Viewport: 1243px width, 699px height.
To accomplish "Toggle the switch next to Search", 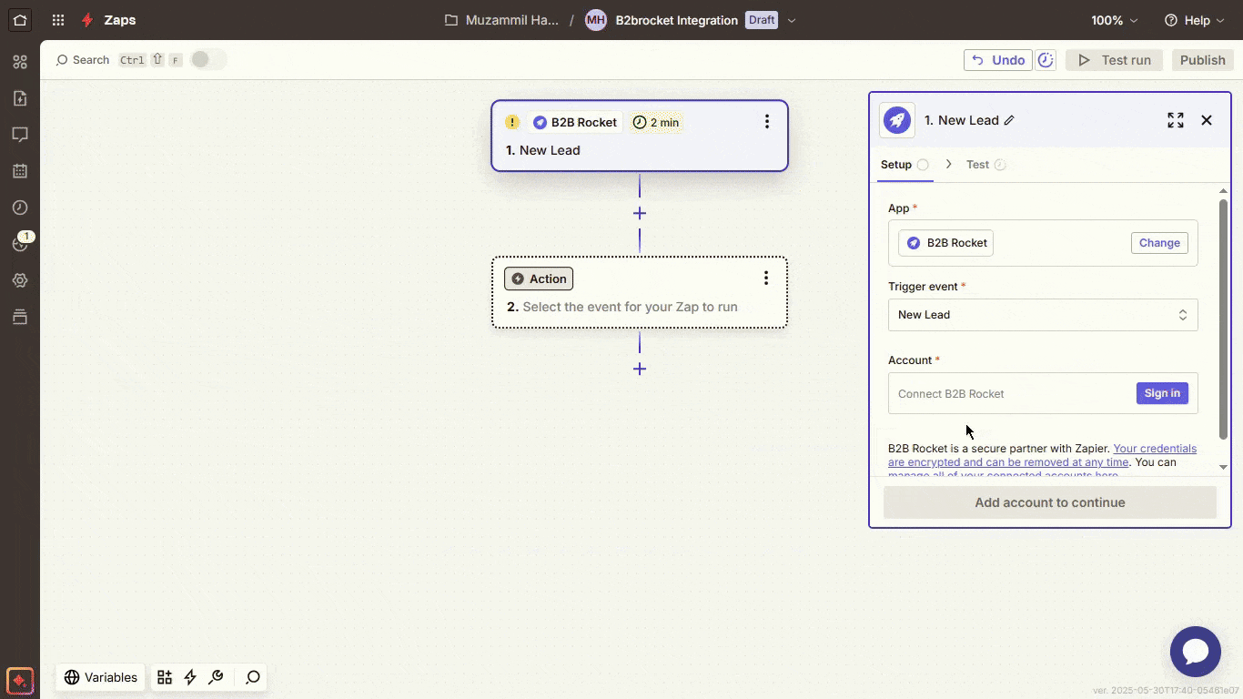I will (207, 60).
